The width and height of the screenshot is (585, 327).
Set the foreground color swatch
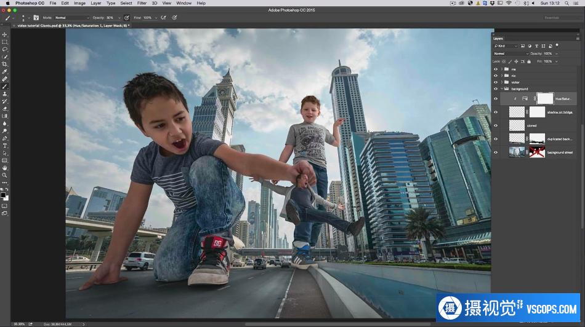click(x=3, y=195)
